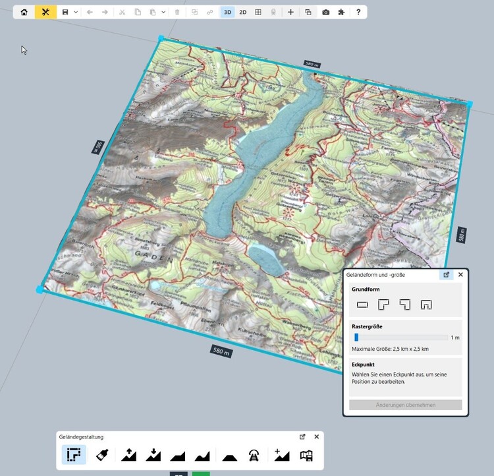Click the top edge 580 m label

coord(312,64)
